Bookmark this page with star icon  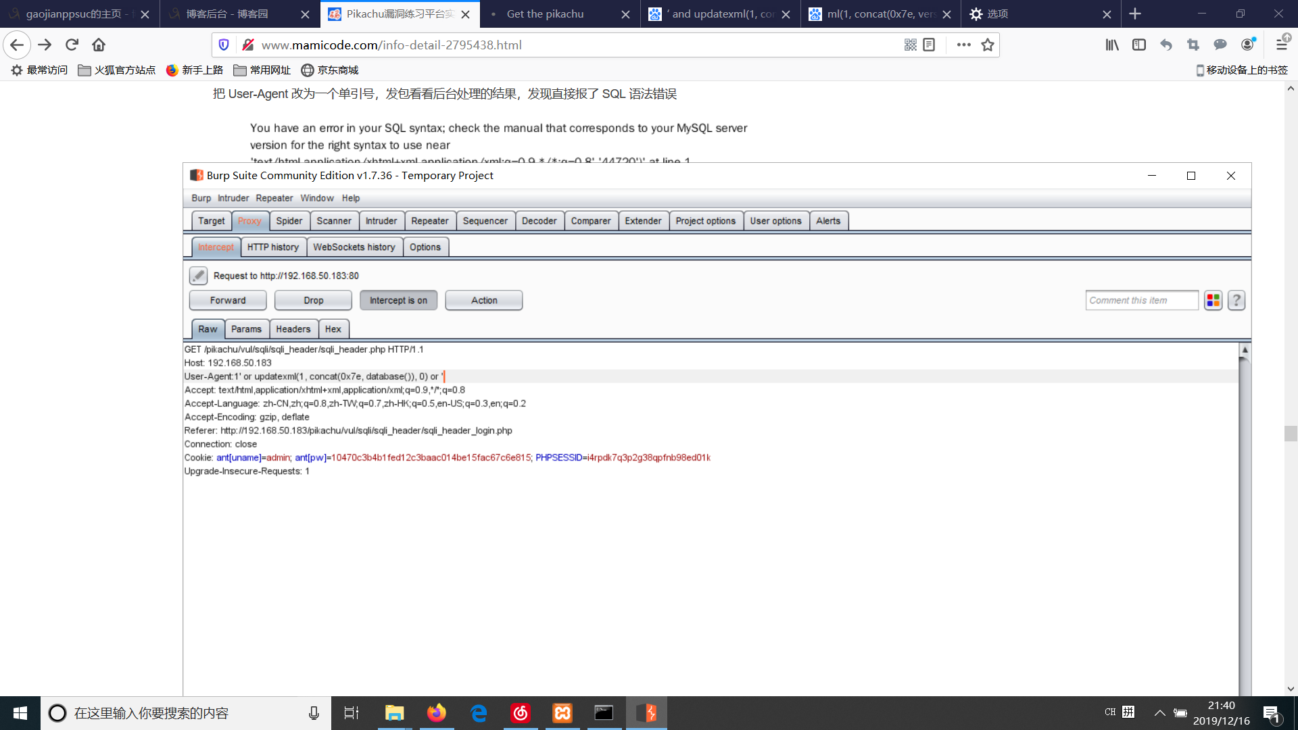988,45
